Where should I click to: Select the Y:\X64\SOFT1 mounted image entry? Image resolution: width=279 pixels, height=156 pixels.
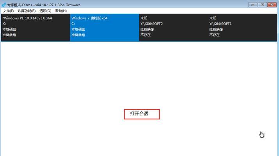pyautogui.click(x=242, y=28)
